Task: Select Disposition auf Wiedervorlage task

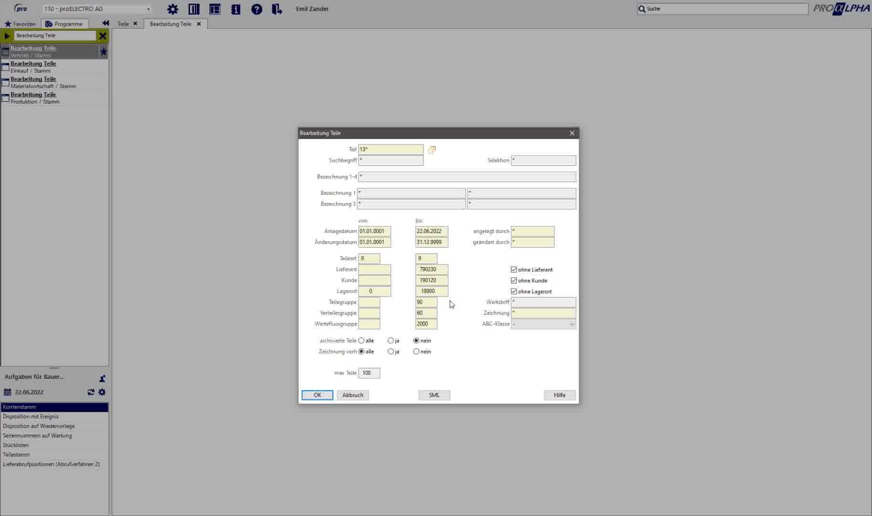Action: [x=54, y=426]
